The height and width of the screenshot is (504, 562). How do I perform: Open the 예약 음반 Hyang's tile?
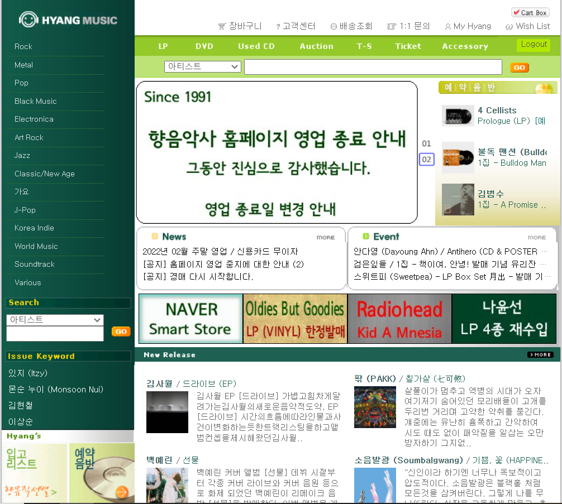click(102, 473)
